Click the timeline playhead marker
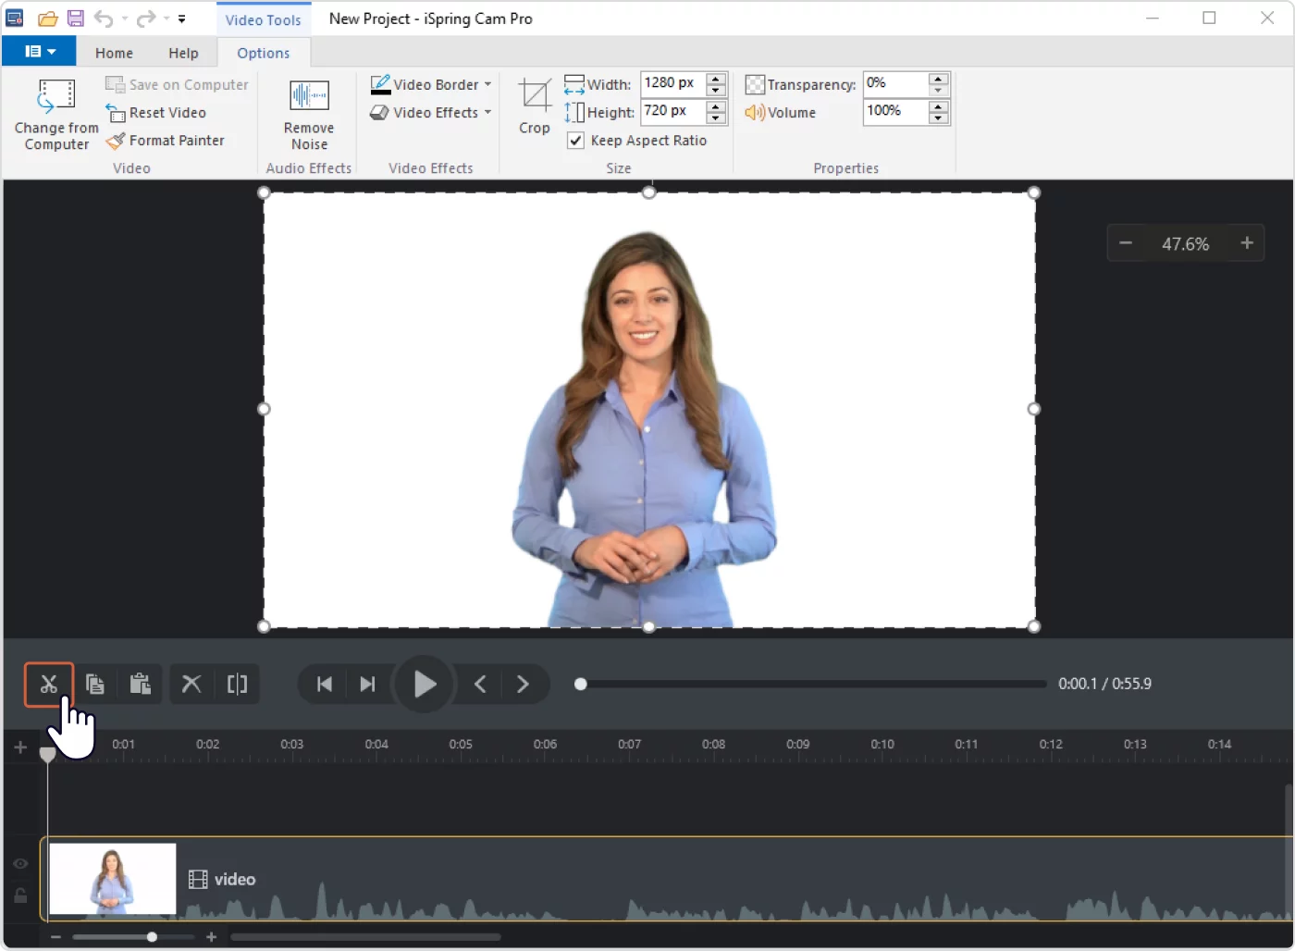Screen dimensions: 1295x951 click(47, 754)
